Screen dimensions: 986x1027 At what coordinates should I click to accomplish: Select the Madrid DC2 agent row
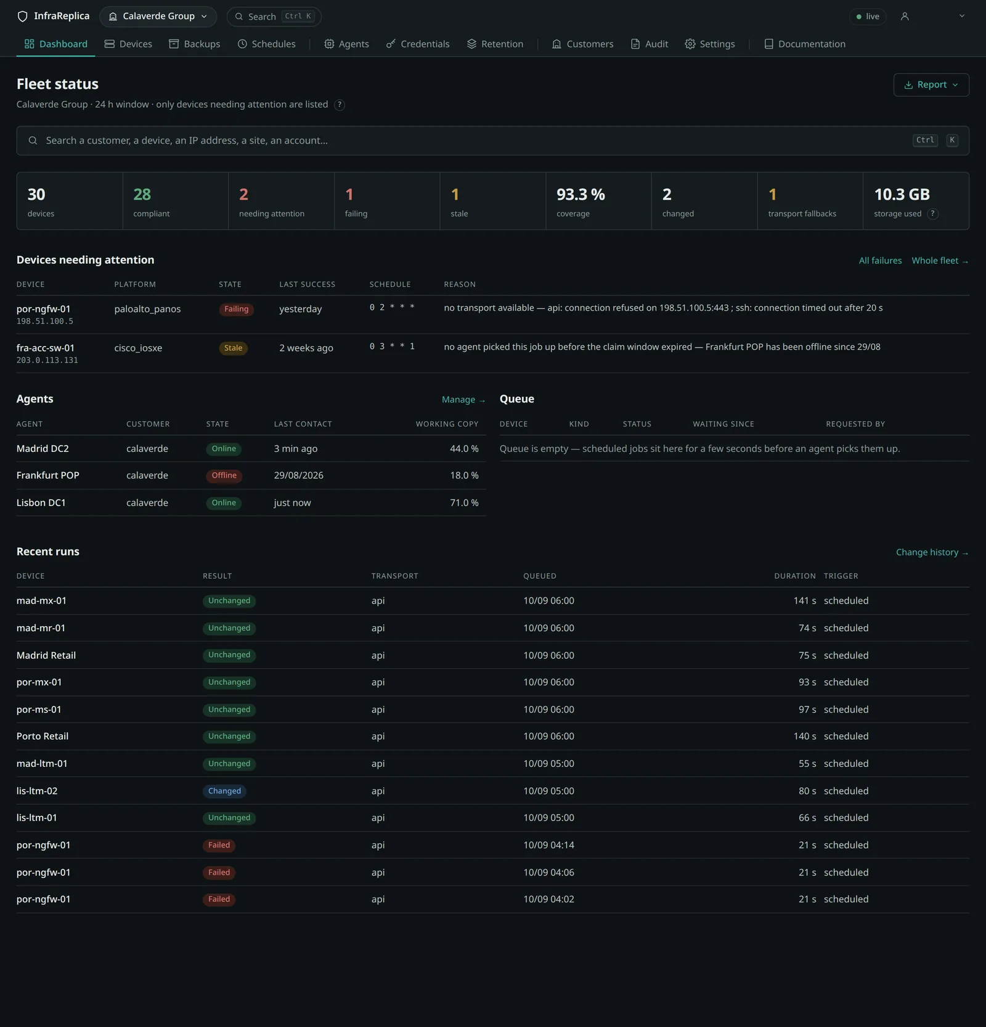251,449
